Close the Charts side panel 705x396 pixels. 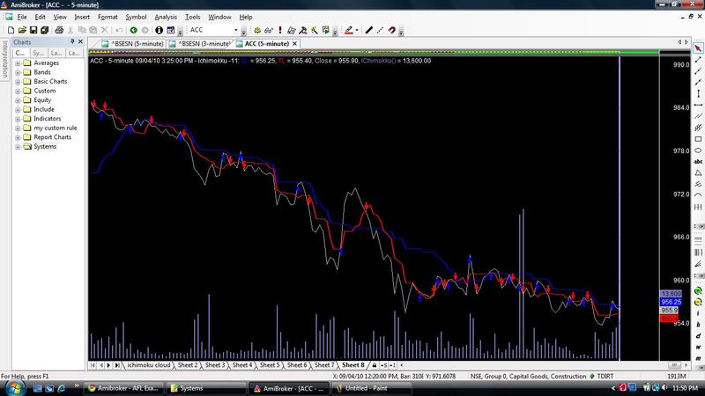pyautogui.click(x=80, y=41)
